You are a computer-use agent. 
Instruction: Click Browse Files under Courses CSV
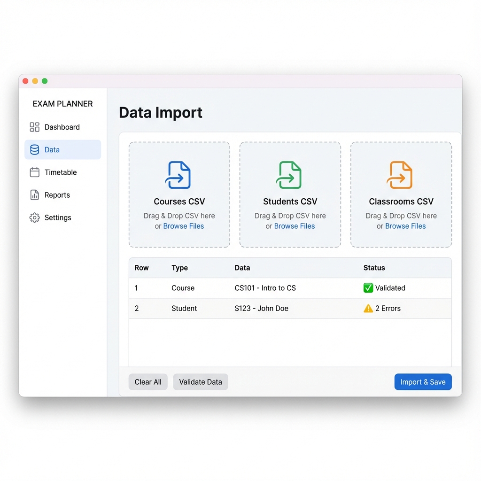(x=184, y=226)
